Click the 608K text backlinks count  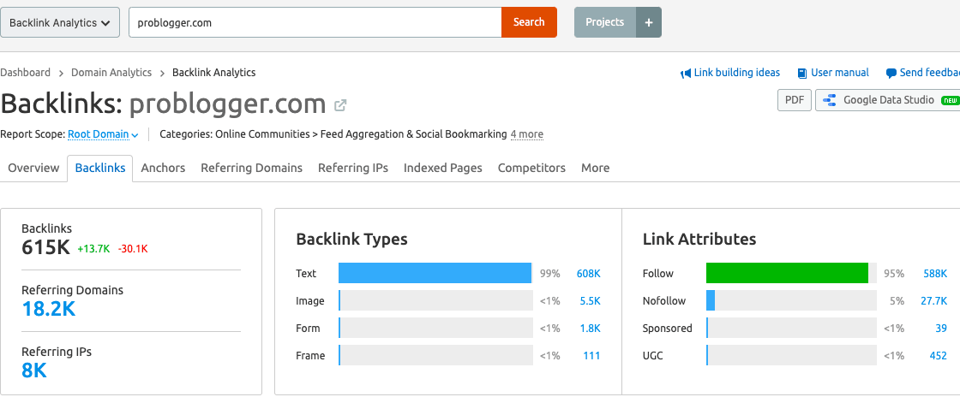click(x=588, y=274)
